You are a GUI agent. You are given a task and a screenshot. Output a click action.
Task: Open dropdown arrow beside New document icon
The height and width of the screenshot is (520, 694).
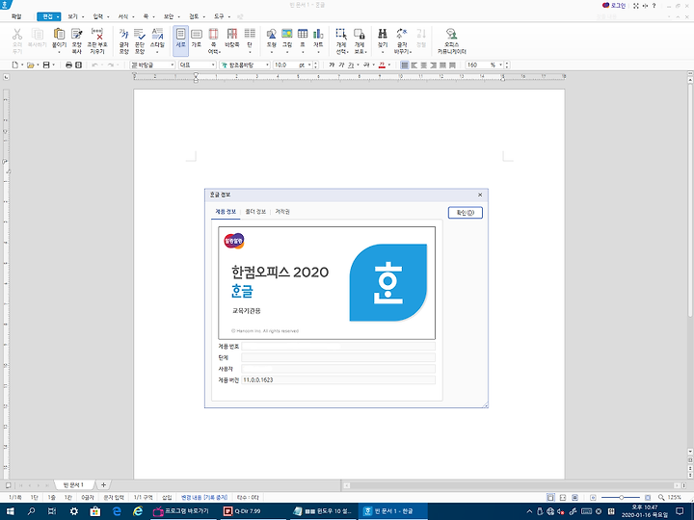[22, 65]
